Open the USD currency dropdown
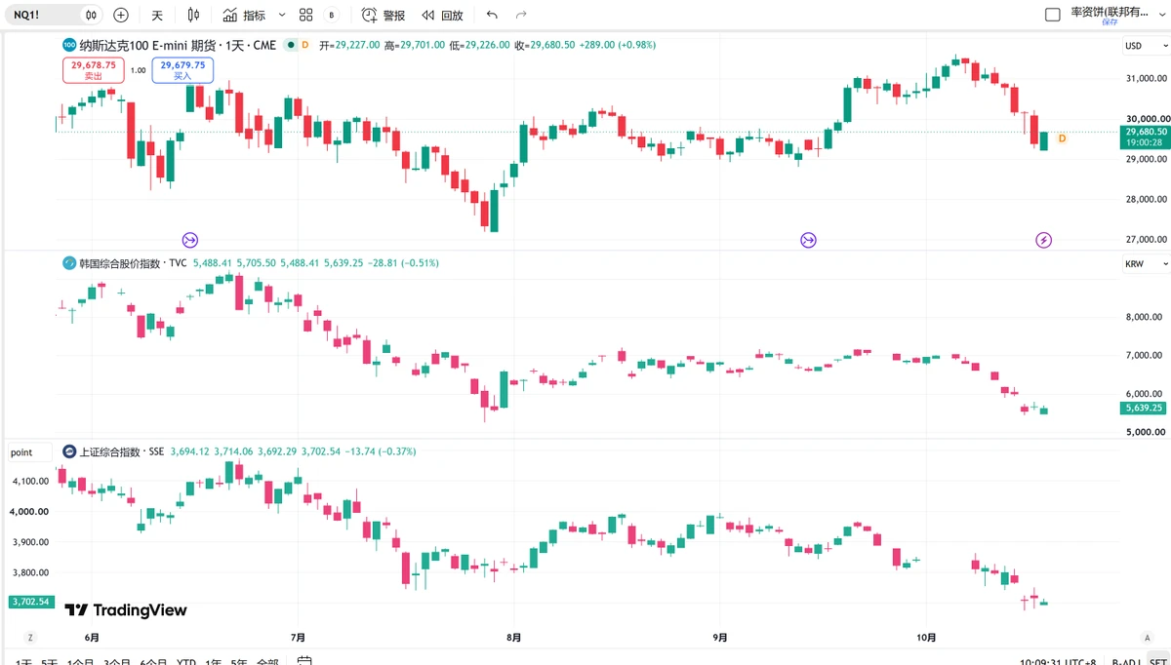Image resolution: width=1171 pixels, height=665 pixels. pyautogui.click(x=1145, y=46)
